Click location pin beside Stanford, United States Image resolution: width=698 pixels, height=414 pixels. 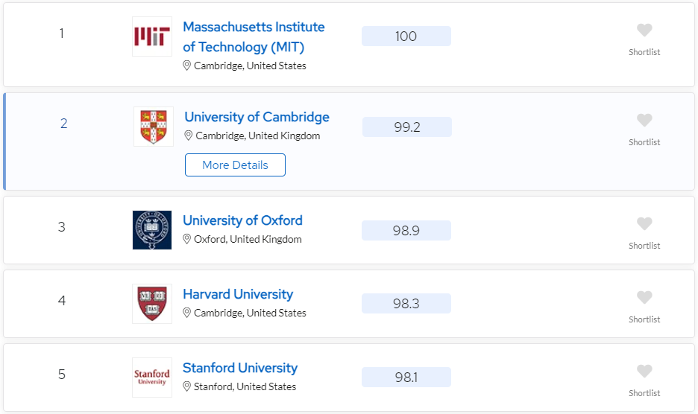click(x=187, y=387)
